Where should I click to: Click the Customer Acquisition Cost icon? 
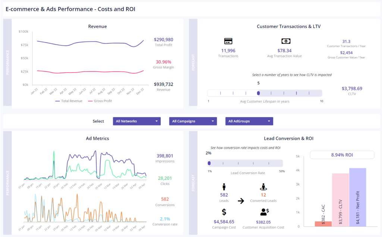click(x=265, y=212)
